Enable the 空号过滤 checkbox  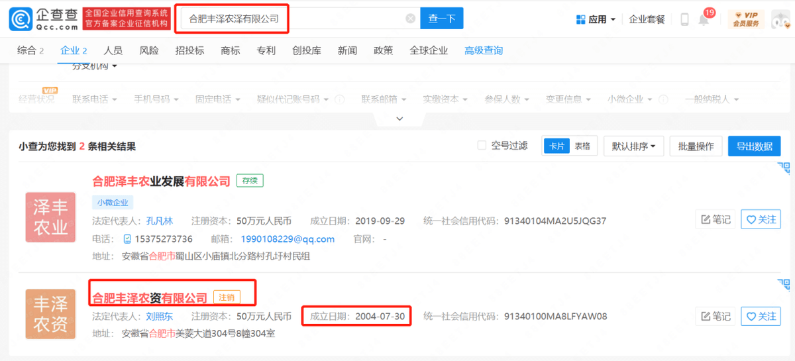(482, 146)
